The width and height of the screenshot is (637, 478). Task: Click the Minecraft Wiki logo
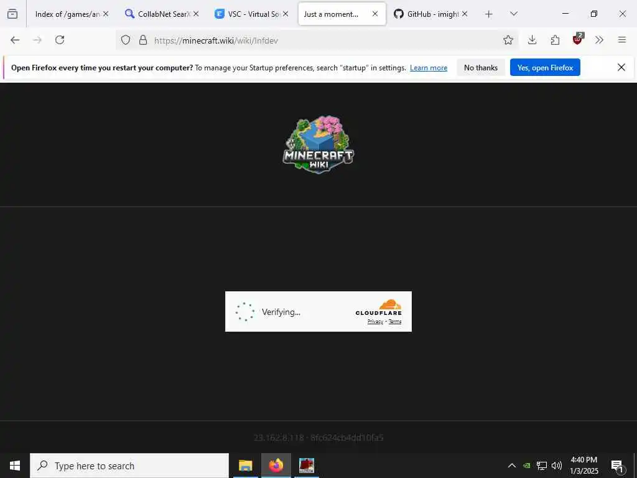318,144
